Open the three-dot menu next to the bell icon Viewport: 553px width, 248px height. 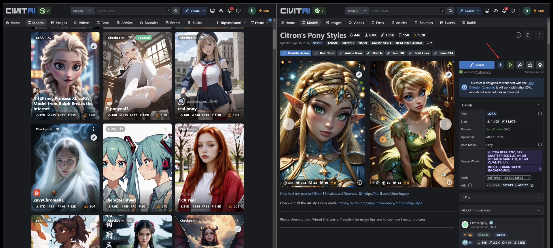coord(539,35)
